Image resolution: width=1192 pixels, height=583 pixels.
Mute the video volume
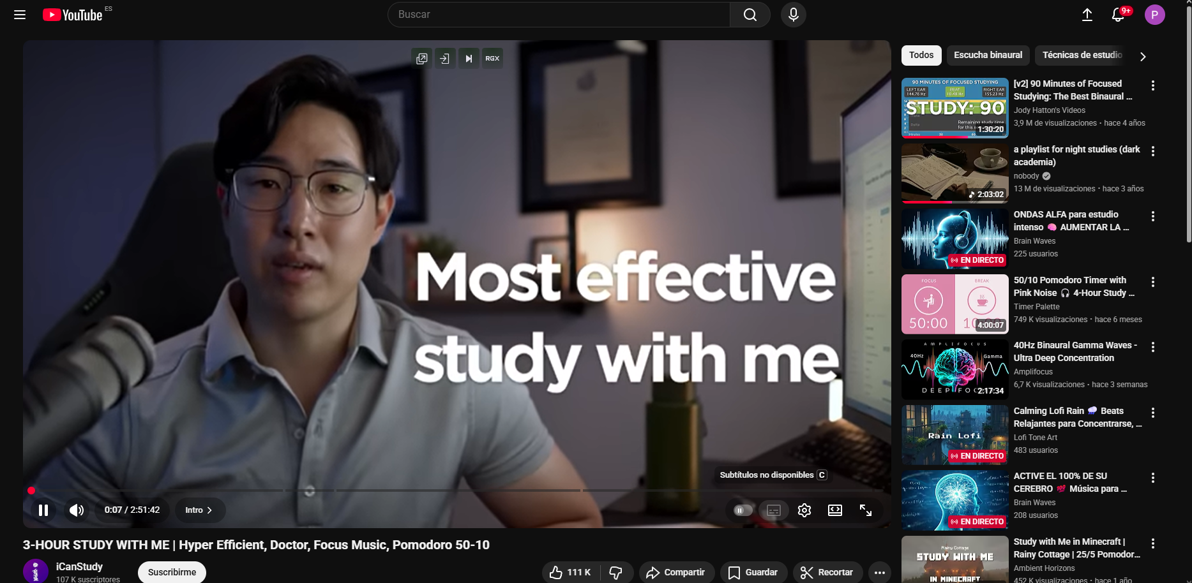coord(77,510)
